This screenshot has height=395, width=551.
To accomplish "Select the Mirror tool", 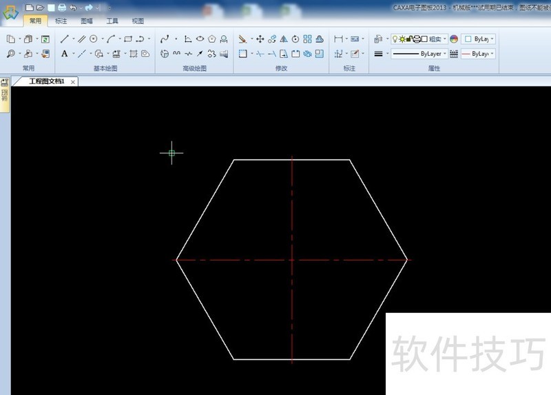I will coord(284,39).
